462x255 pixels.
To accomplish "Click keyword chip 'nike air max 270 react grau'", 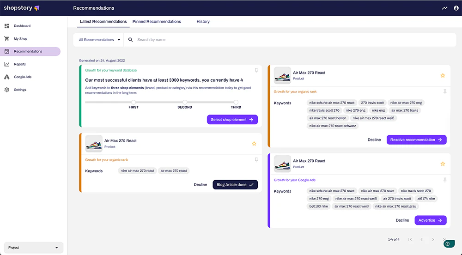I will (396, 206).
